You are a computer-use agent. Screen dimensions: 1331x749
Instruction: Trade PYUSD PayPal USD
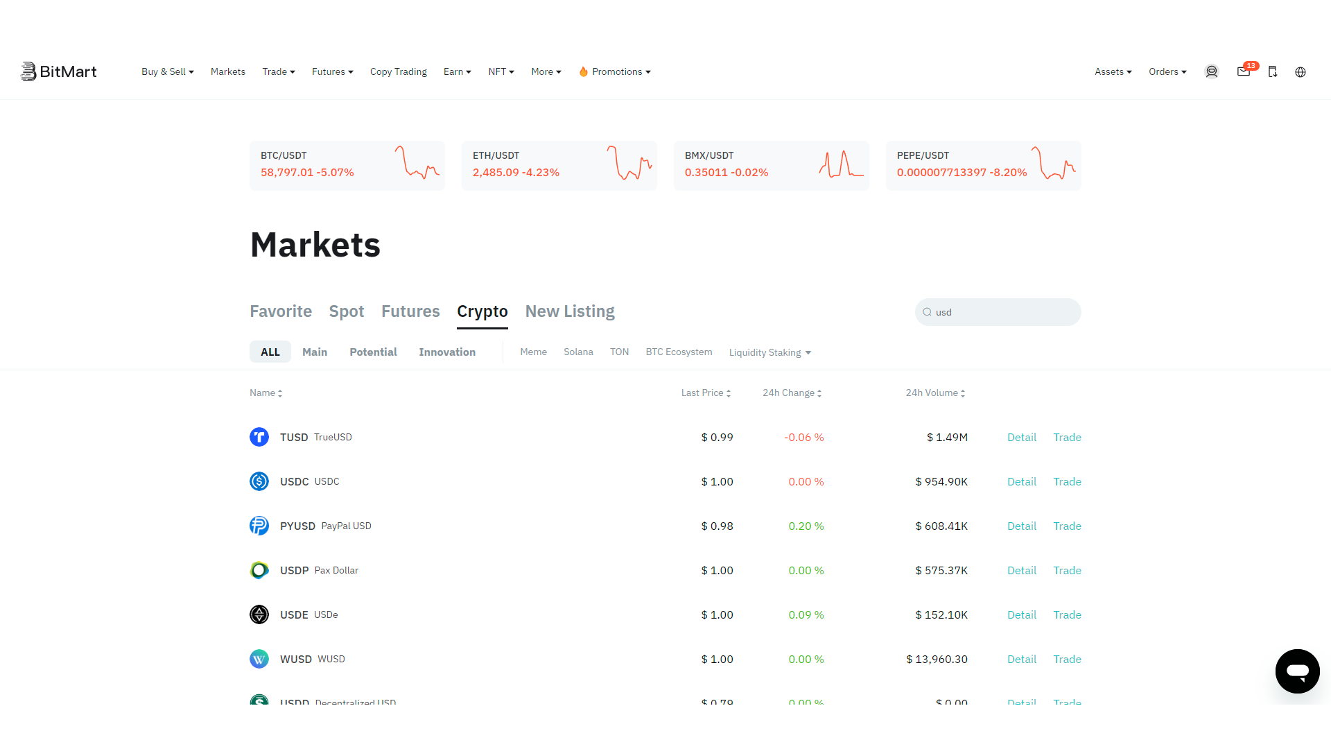pyautogui.click(x=1068, y=526)
